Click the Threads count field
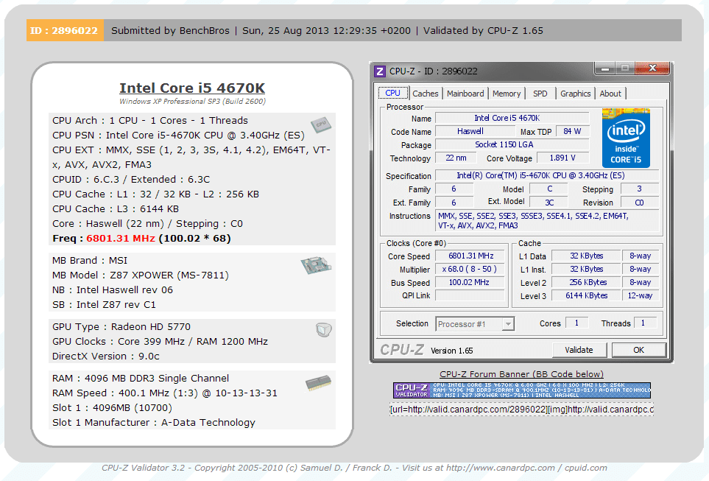The width and height of the screenshot is (709, 481). (645, 323)
